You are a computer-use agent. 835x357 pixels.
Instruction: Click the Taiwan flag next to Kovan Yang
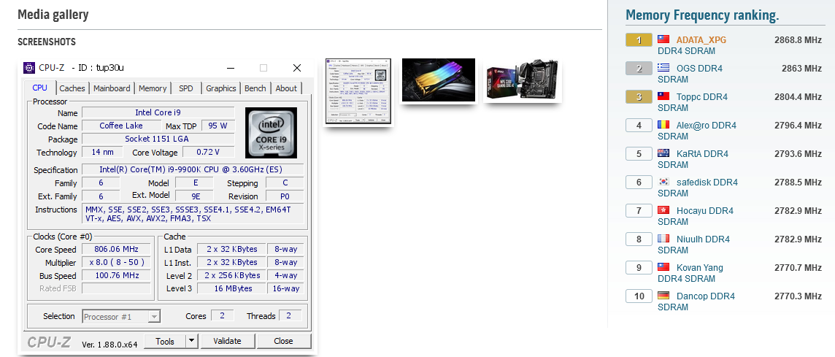click(663, 267)
